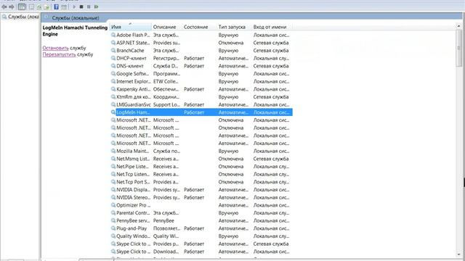This screenshot has width=465, height=261.
Task: Click the Back arrow in the toolbar
Action: [4, 7]
